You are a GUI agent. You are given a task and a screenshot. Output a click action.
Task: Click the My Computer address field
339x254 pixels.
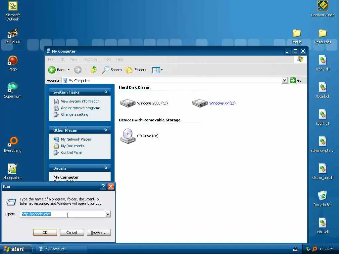click(x=172, y=81)
